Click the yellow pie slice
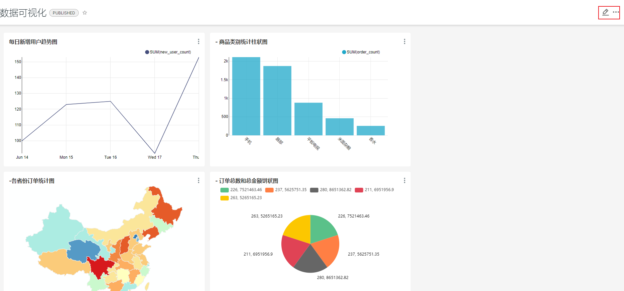Screen dimensions: 624x291 click(x=299, y=229)
